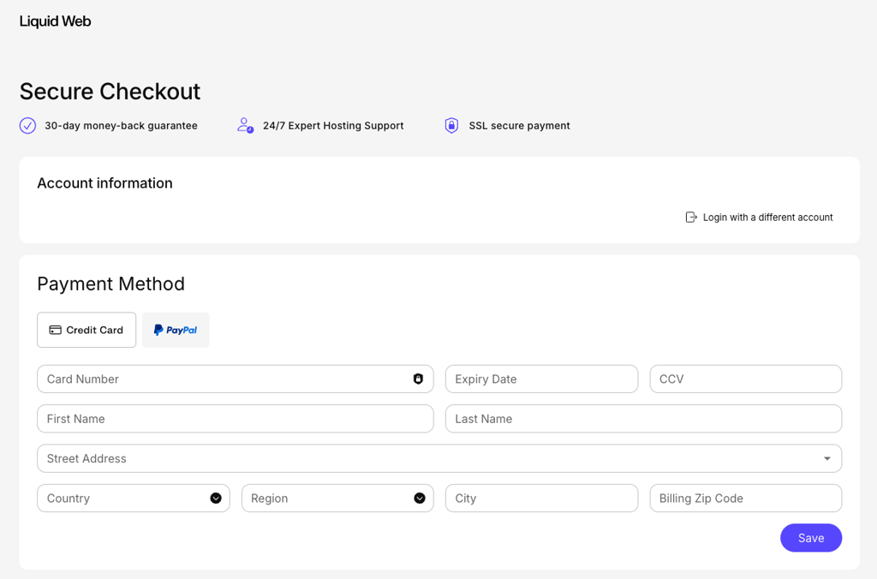Focus the Billing Zip Code field
The image size is (877, 579).
(746, 498)
